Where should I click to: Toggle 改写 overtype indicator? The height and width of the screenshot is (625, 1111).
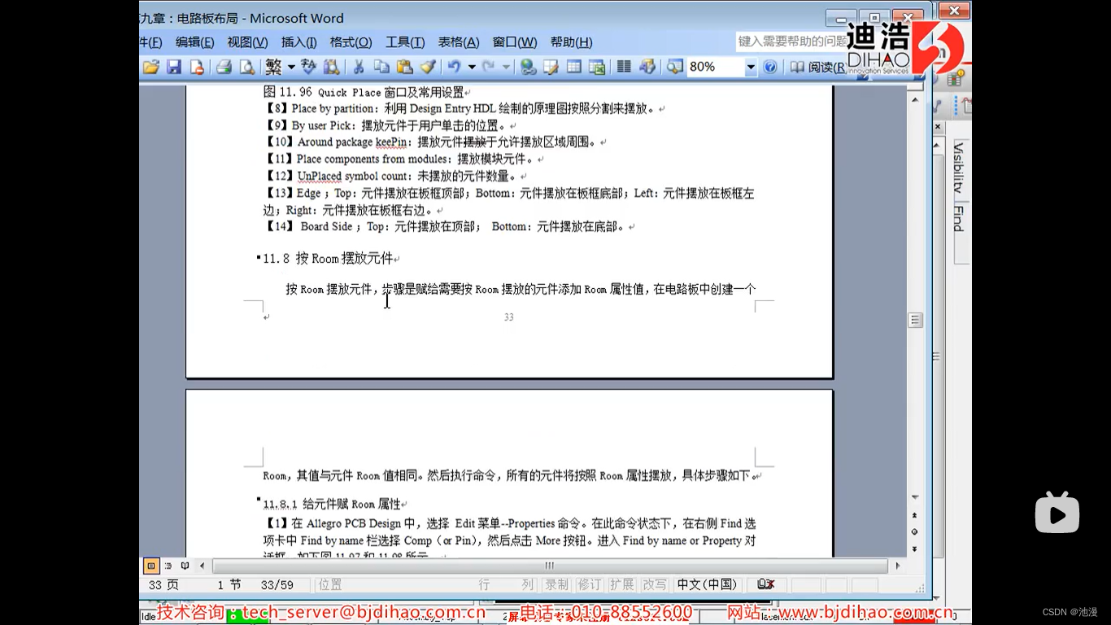point(654,584)
